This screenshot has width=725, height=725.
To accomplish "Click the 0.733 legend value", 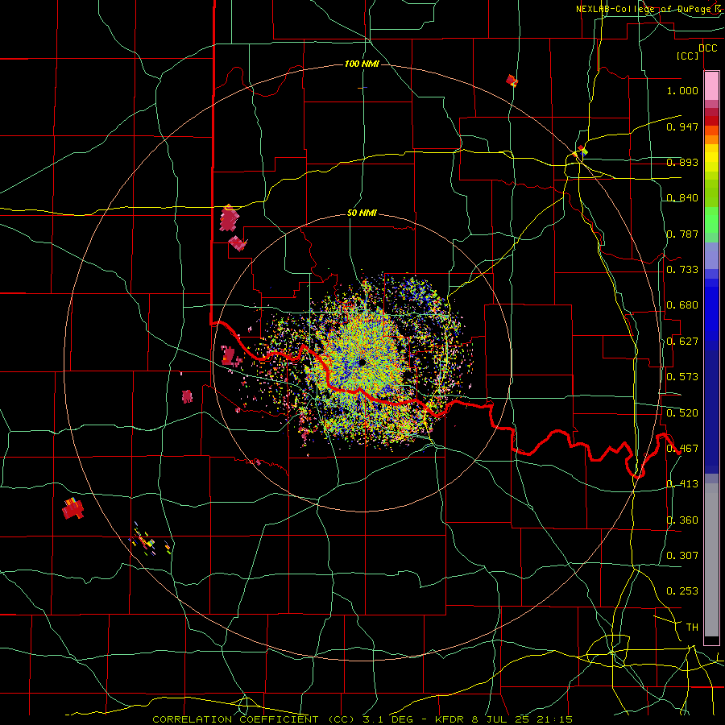I will [682, 270].
